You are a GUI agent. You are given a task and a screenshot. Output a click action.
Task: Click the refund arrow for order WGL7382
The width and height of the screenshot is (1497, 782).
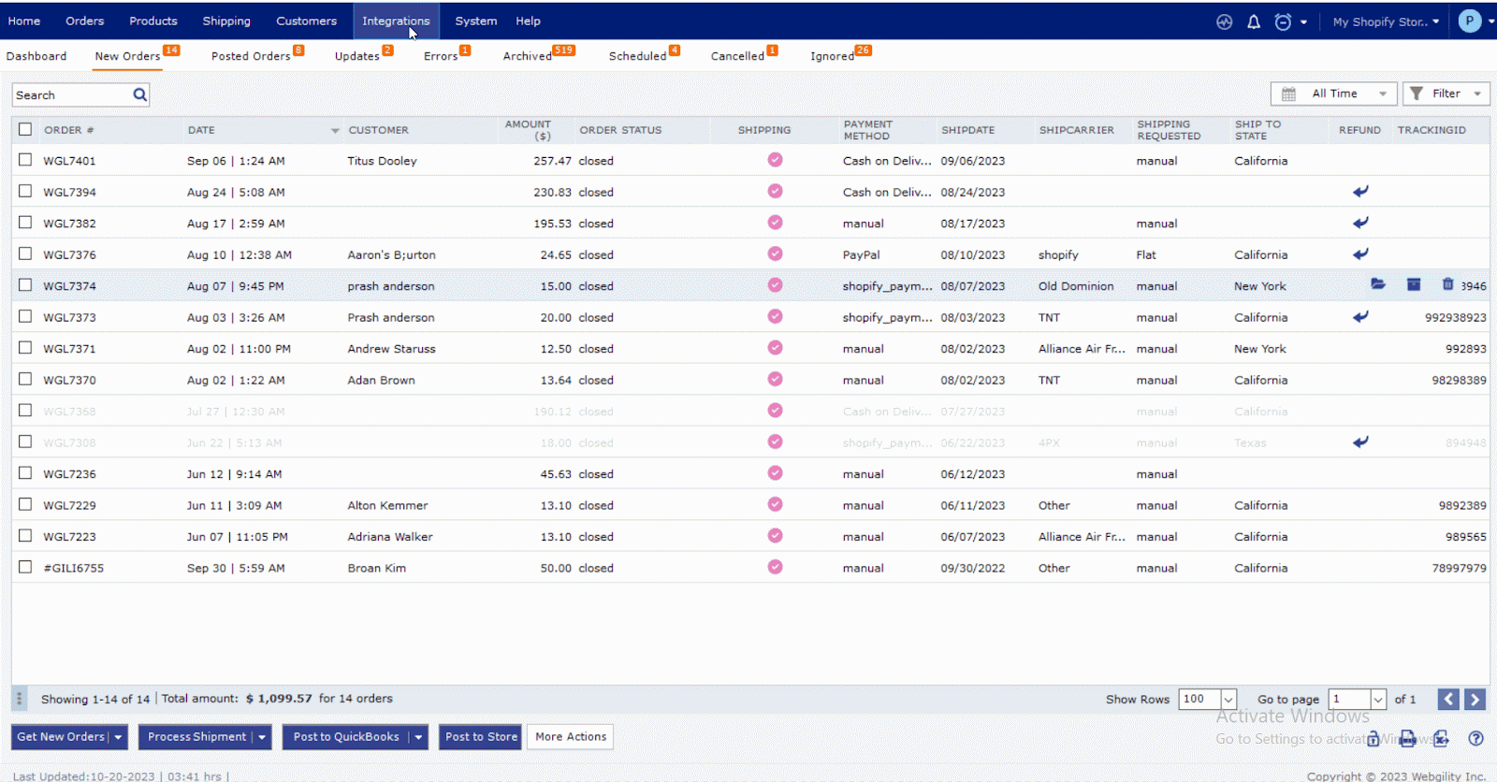click(1360, 223)
